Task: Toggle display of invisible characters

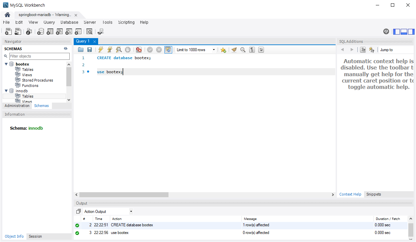Action: [252, 50]
